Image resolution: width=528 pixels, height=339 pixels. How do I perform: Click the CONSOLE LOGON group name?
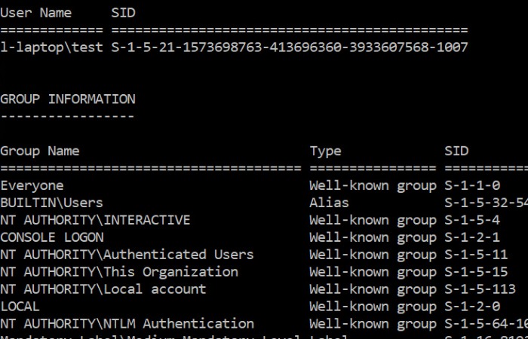click(x=52, y=237)
